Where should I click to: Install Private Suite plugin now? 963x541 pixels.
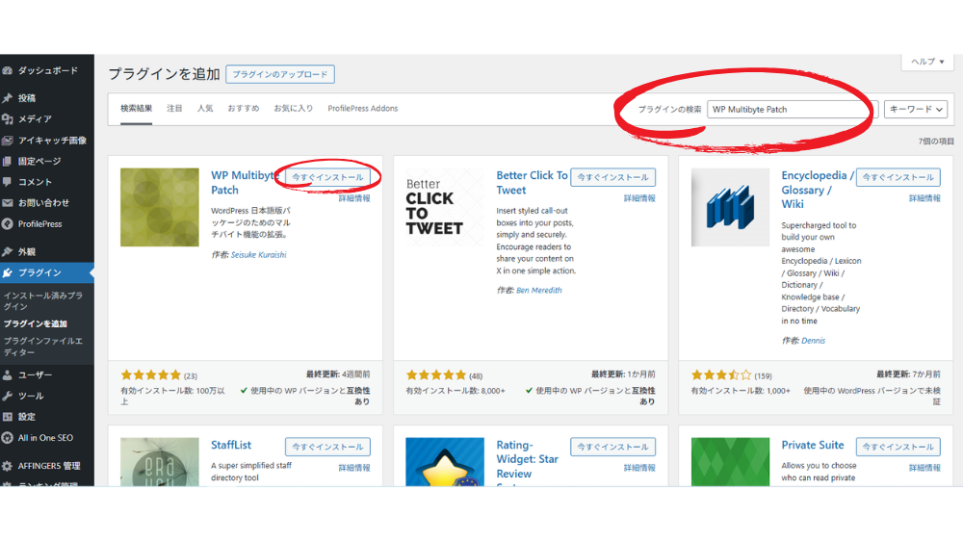(898, 447)
